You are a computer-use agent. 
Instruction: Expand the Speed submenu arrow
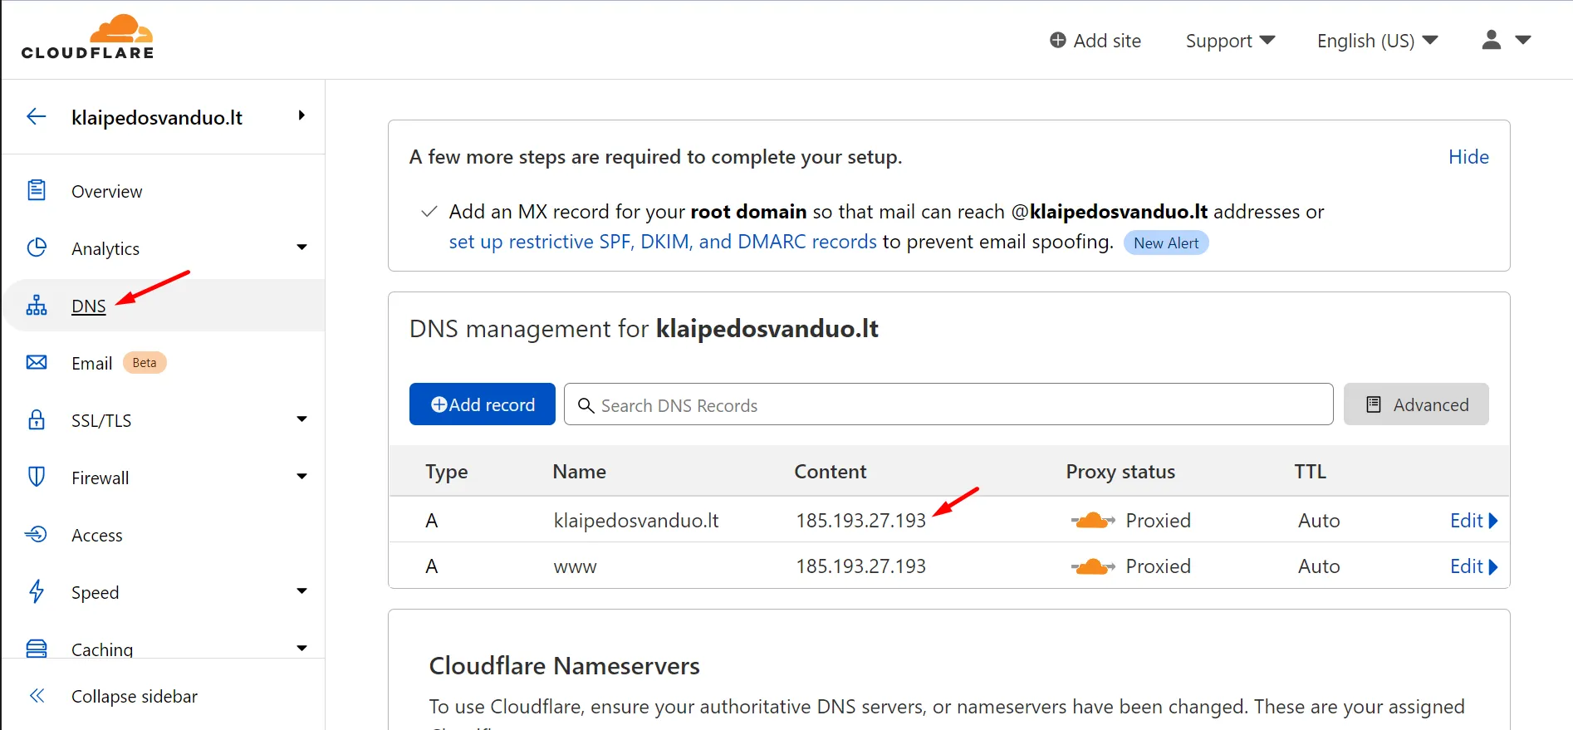point(301,590)
